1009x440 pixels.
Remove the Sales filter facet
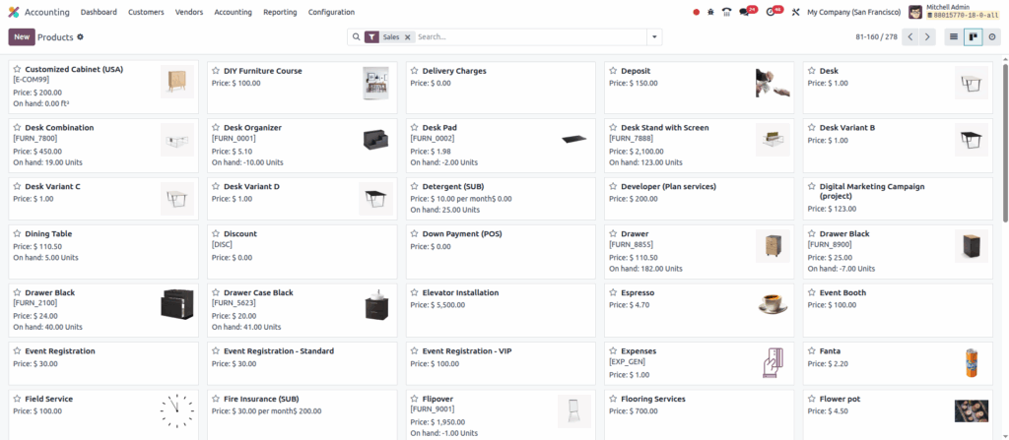(x=407, y=37)
